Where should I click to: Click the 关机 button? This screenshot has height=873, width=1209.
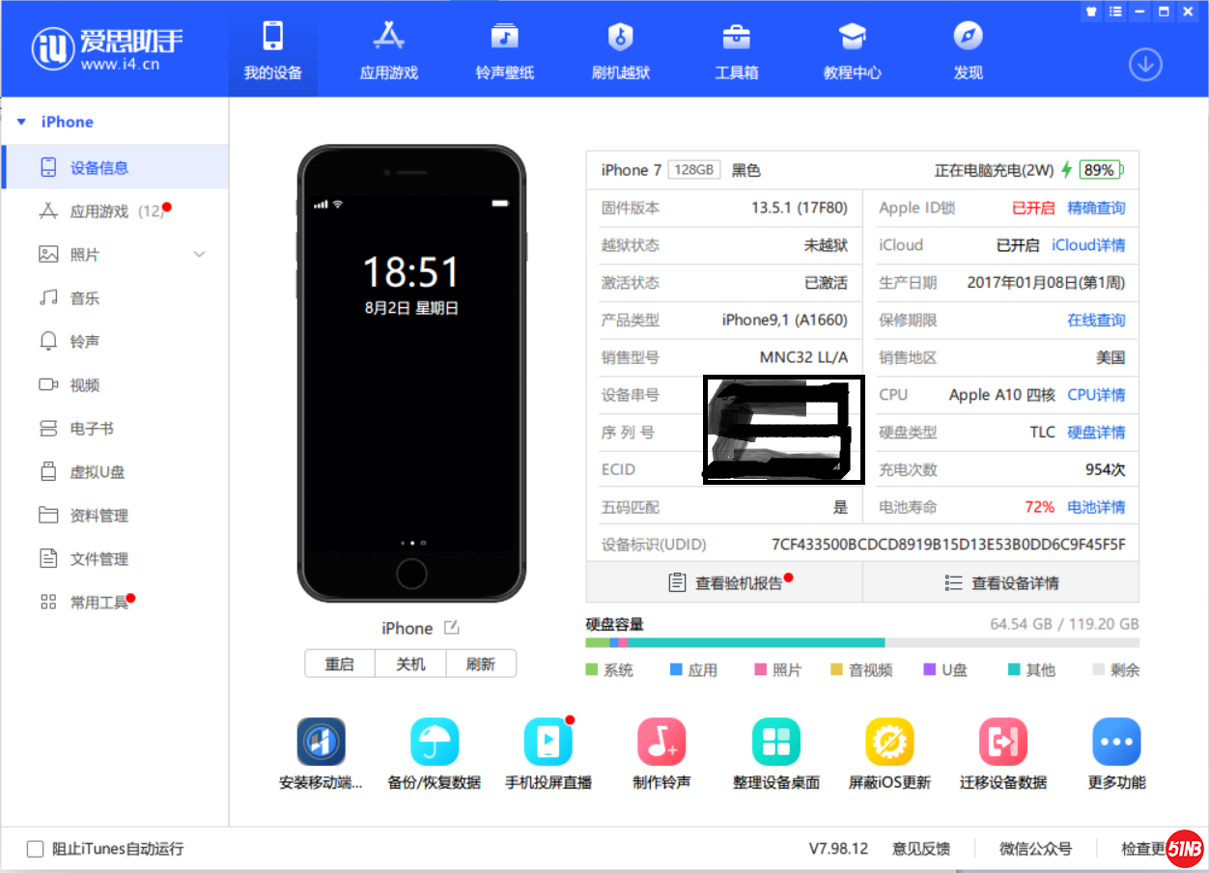[x=410, y=663]
